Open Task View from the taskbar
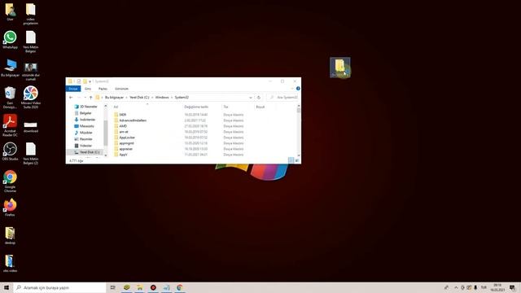The width and height of the screenshot is (521, 293). click(113, 287)
